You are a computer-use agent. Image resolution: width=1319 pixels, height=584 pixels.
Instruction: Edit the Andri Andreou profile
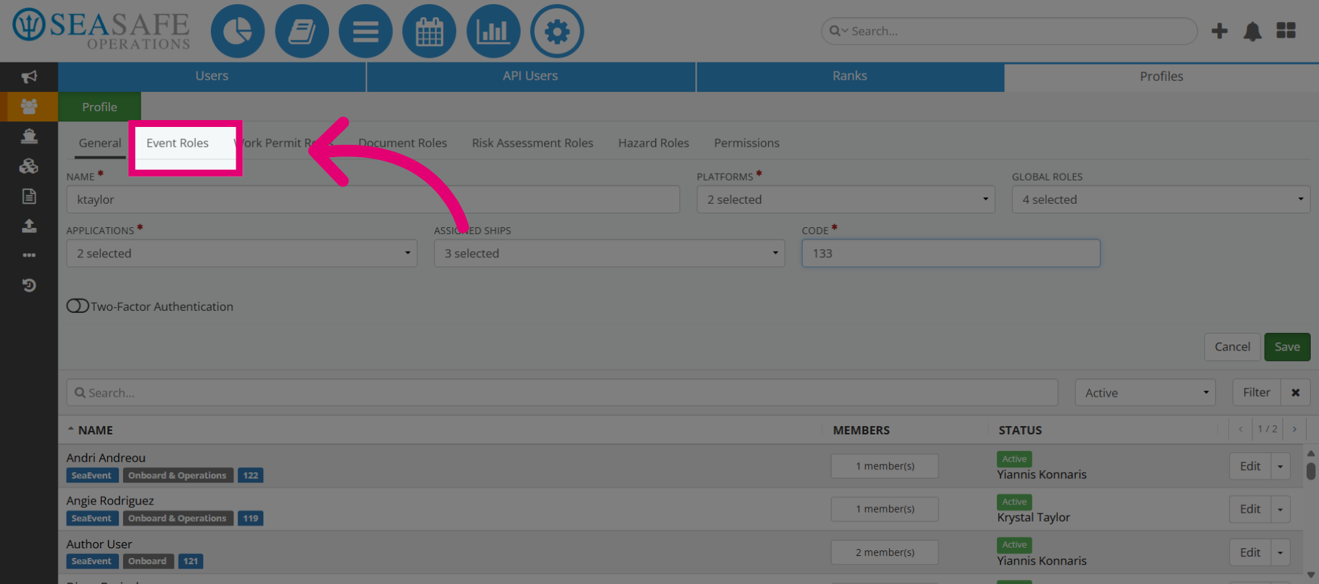click(1250, 467)
